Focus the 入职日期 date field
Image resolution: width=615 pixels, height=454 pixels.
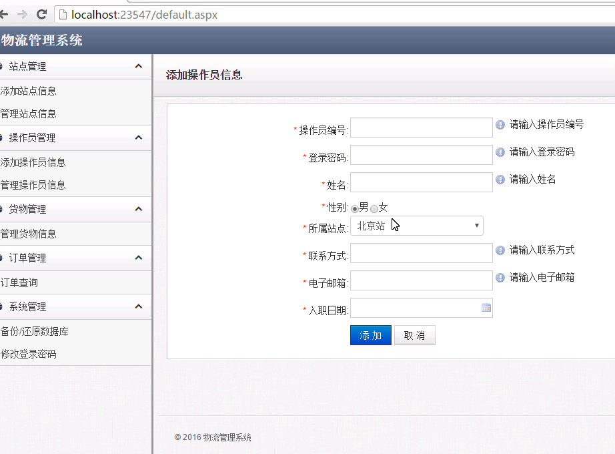(422, 308)
